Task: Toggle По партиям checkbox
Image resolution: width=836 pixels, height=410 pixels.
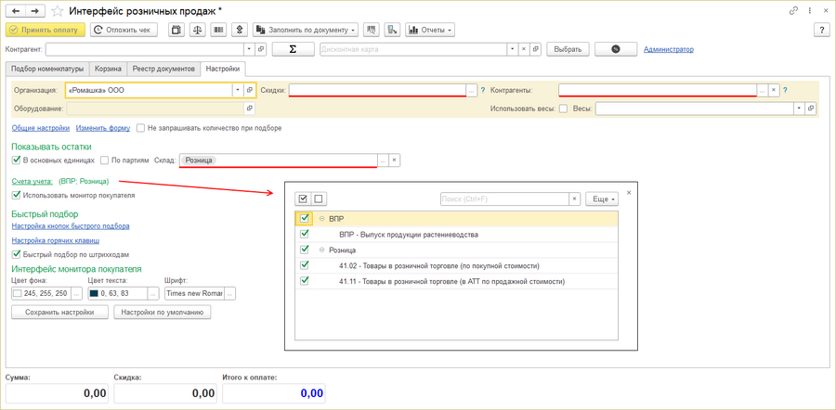Action: point(104,160)
